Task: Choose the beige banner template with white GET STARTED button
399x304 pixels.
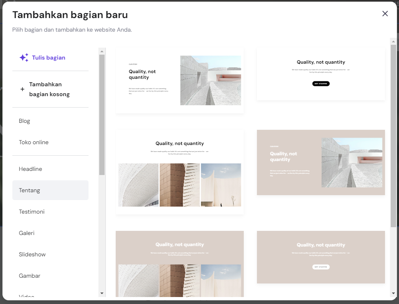Action: point(321,258)
